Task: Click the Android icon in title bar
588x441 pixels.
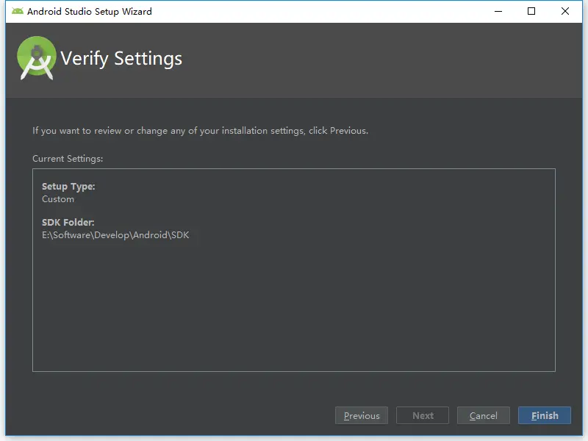Action: click(17, 11)
